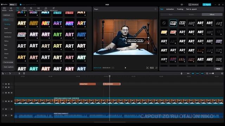Screen dimensions: 225x126
Task: Apply the green ART text effect
Action: [58, 35]
